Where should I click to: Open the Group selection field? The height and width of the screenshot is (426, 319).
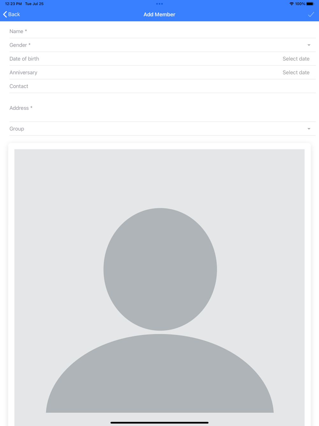pos(162,129)
